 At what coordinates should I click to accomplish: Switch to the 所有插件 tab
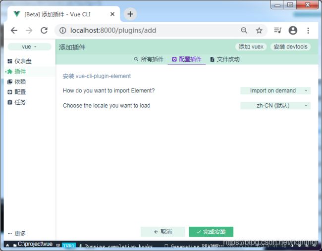tap(149, 59)
